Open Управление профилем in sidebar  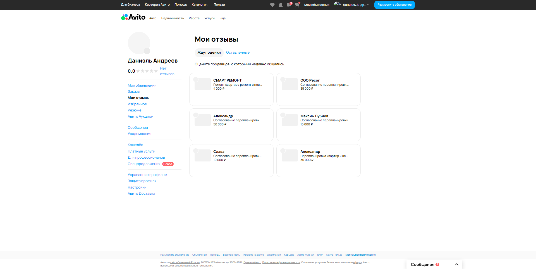[x=147, y=175]
